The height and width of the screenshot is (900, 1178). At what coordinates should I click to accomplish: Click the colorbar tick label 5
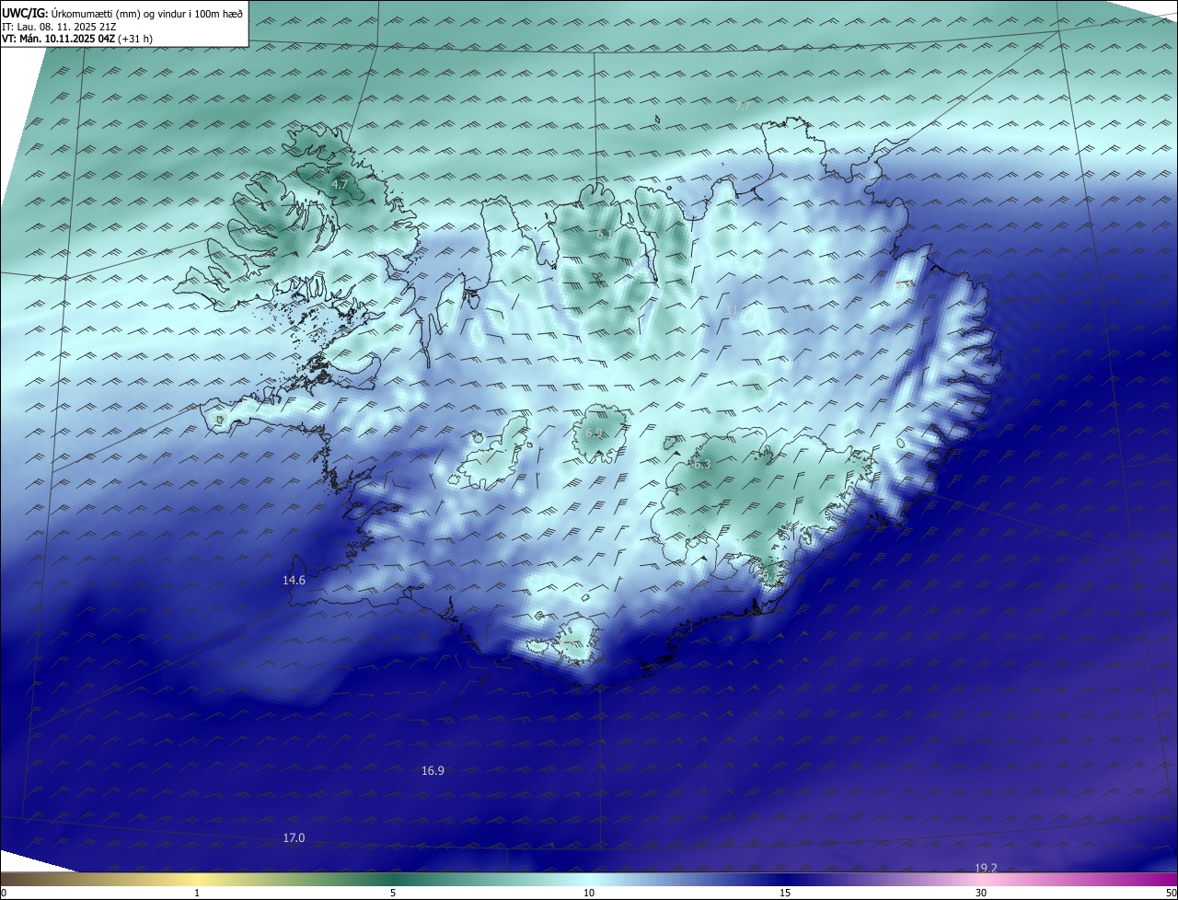point(393,893)
